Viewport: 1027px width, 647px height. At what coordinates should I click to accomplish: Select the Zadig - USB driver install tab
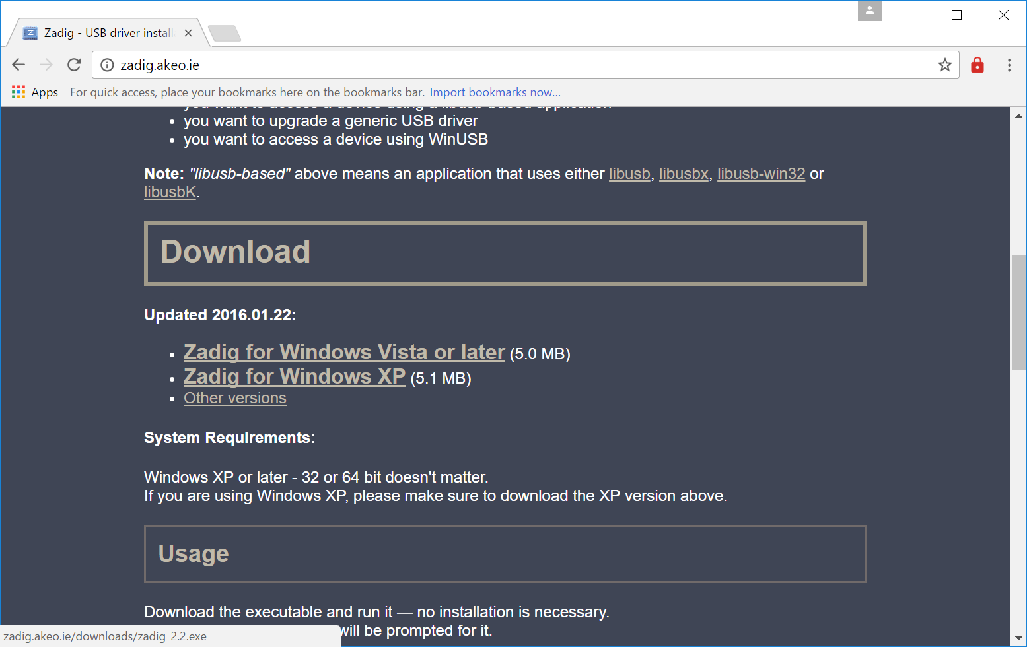click(x=108, y=33)
